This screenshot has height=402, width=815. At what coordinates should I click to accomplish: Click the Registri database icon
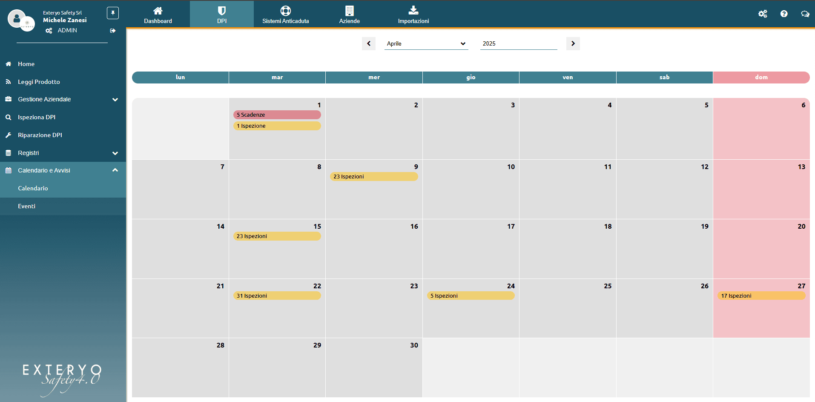8,153
